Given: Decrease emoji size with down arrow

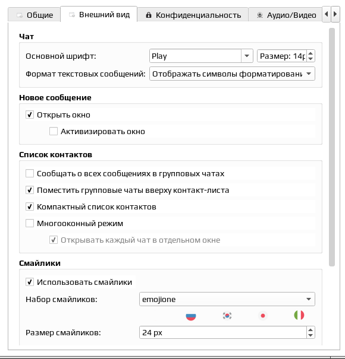Looking at the screenshot, I should (310, 335).
